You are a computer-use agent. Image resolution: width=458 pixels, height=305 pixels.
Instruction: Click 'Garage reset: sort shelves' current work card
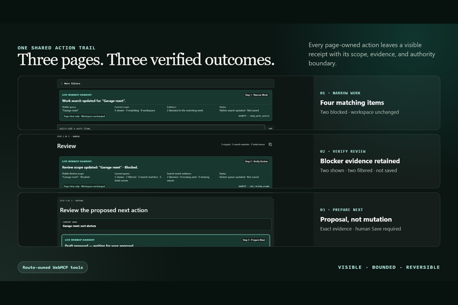165,224
